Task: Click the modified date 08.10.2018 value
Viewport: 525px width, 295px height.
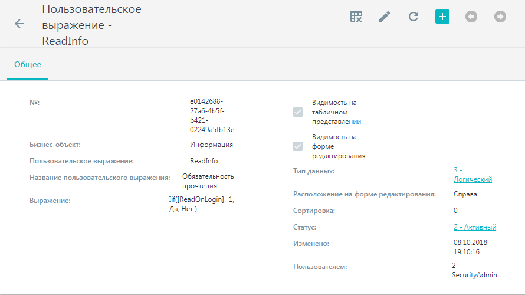Action: 470,247
